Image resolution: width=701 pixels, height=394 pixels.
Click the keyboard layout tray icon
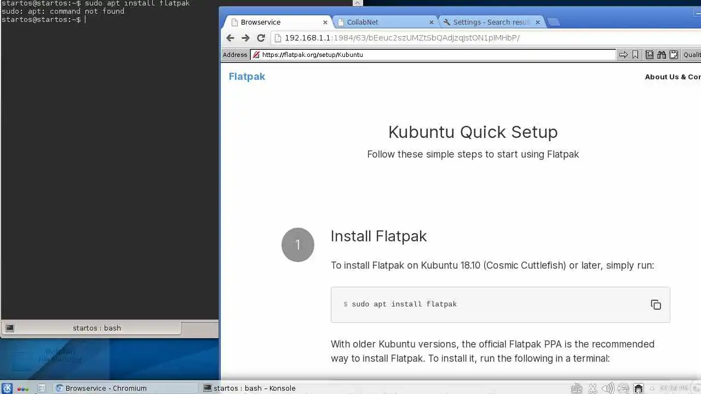[x=576, y=389]
